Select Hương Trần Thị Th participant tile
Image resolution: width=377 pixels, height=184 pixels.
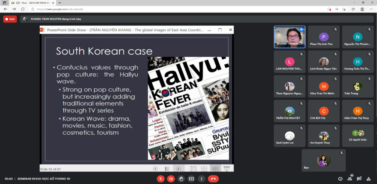(x=358, y=62)
